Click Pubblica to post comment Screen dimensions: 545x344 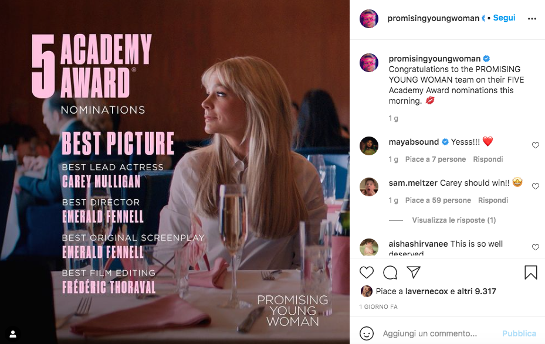coord(519,333)
